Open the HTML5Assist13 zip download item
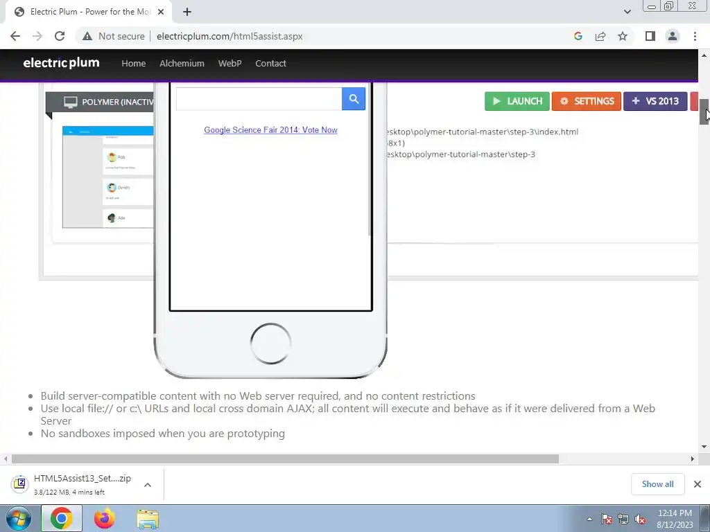 [x=72, y=484]
